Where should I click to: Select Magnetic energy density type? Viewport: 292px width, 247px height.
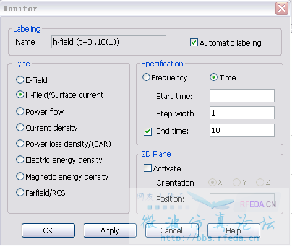[x=20, y=176]
